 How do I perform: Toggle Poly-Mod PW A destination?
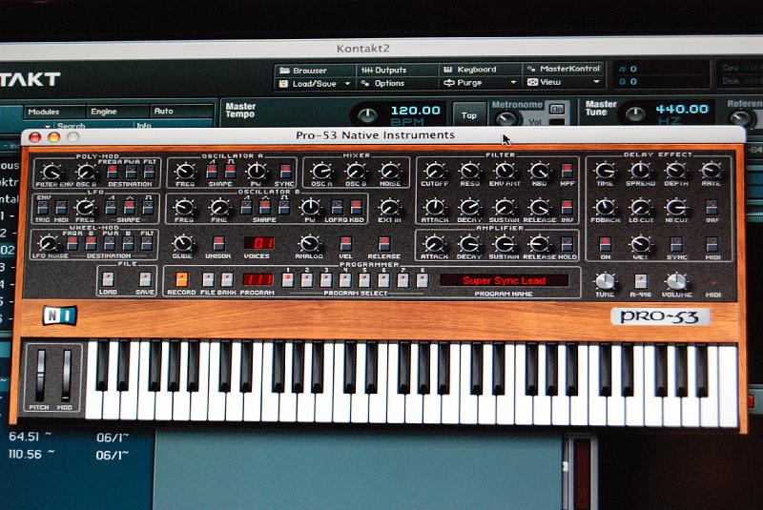[x=131, y=172]
